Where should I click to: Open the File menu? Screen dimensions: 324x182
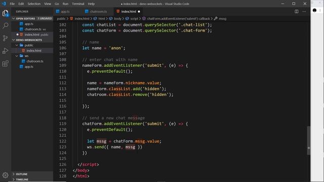12,4
